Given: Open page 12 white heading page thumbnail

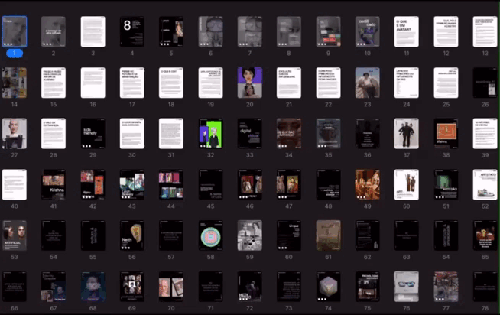Looking at the screenshot, I should 446,31.
